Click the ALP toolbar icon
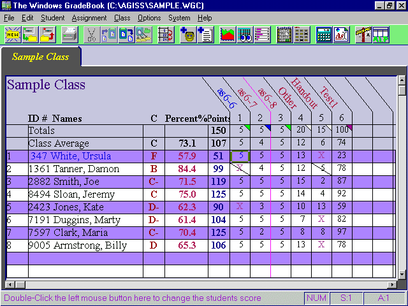 (381, 34)
